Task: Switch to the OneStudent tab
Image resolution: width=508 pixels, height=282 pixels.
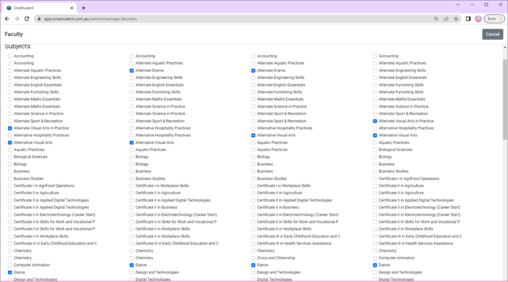Action: [38, 8]
